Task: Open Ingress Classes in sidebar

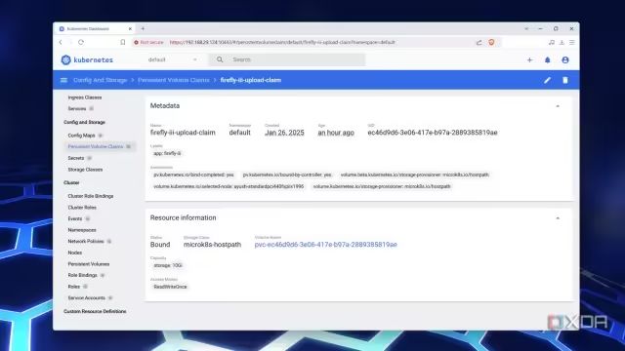Action: [x=85, y=97]
